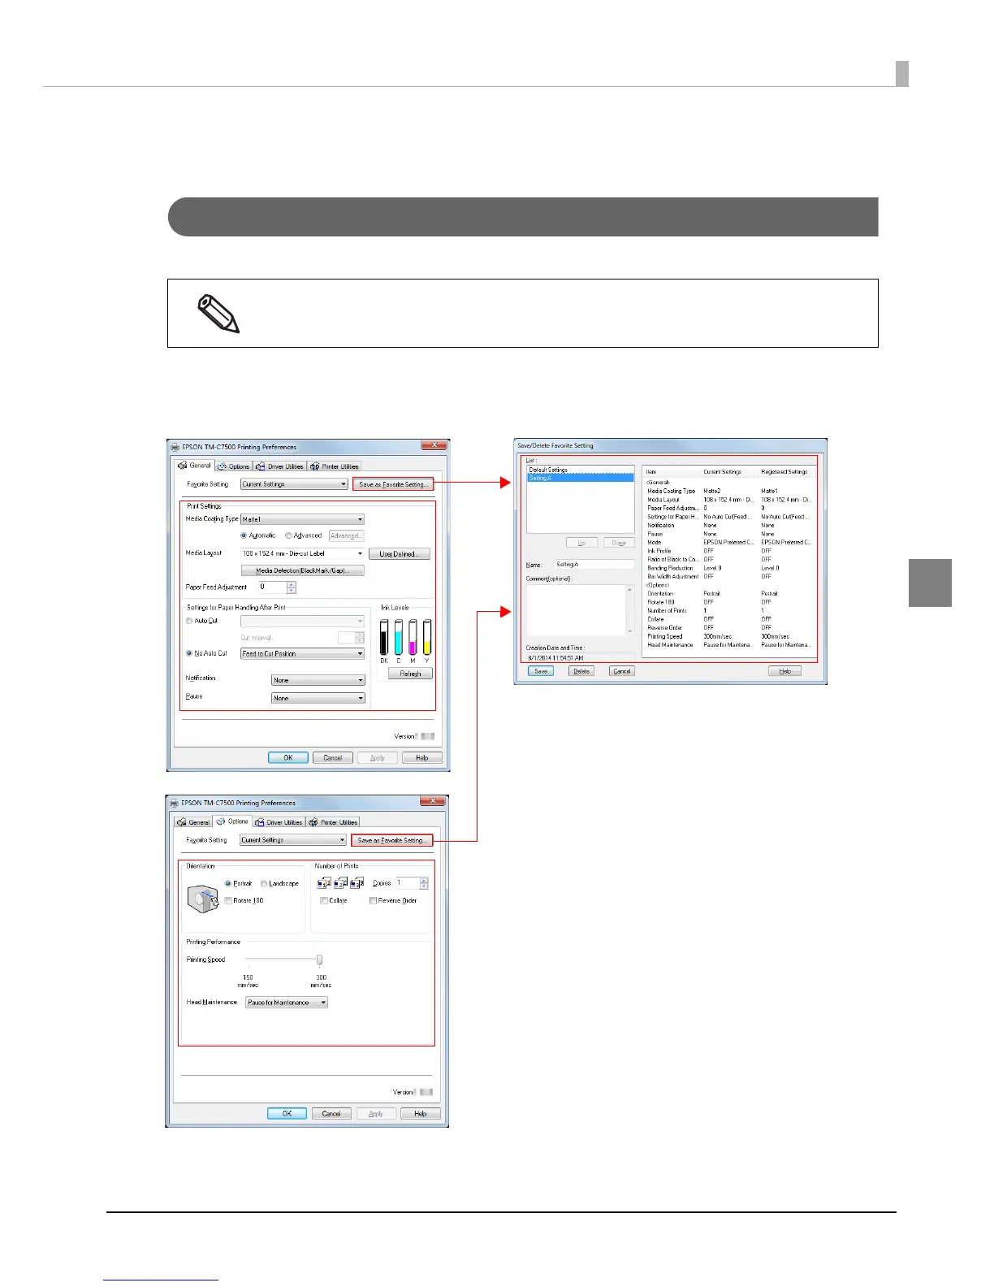The image size is (994, 1287).
Task: Open Driver Utilities tab in the Options-tab dialog
Action: pos(279,822)
